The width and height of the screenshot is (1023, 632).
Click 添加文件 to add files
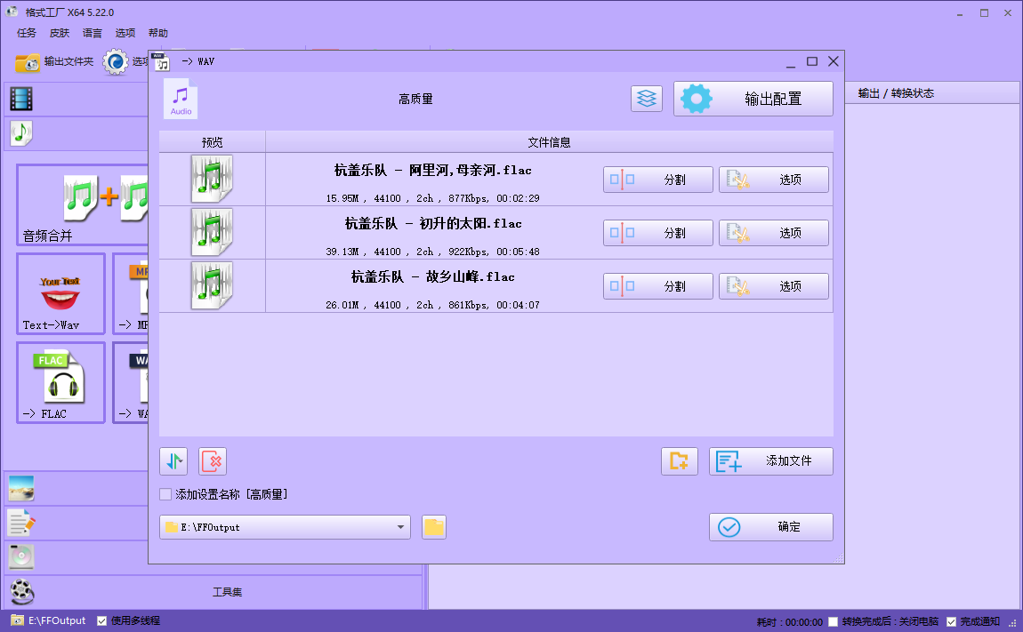tap(770, 461)
